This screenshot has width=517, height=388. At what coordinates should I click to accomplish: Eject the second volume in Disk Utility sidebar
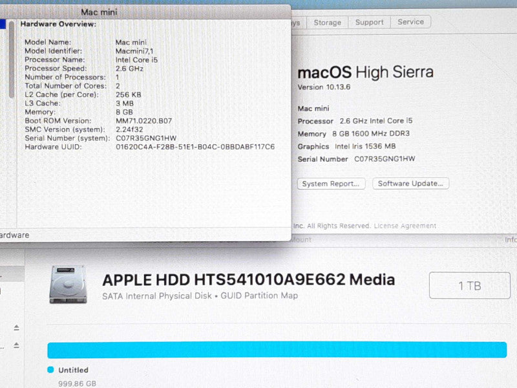17,345
